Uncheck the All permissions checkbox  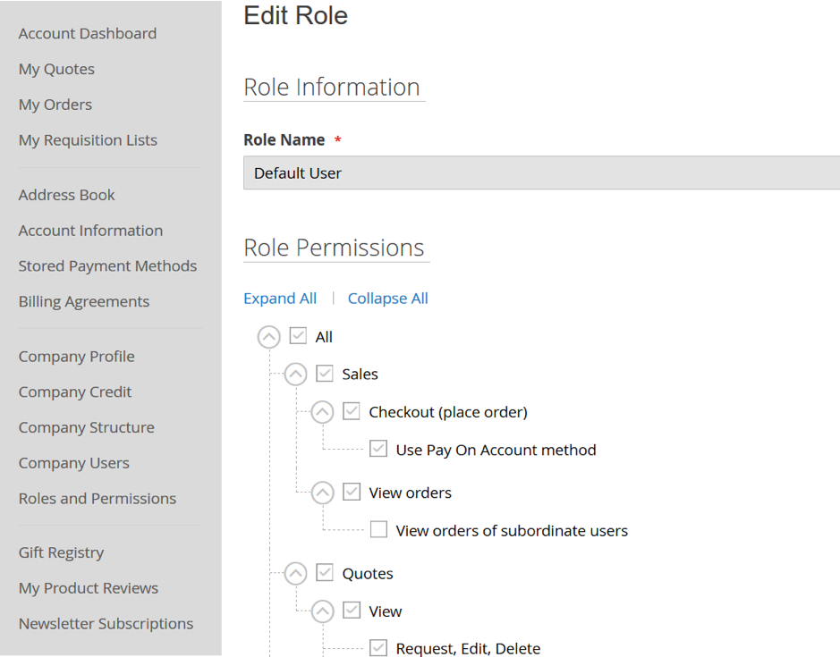click(x=298, y=336)
